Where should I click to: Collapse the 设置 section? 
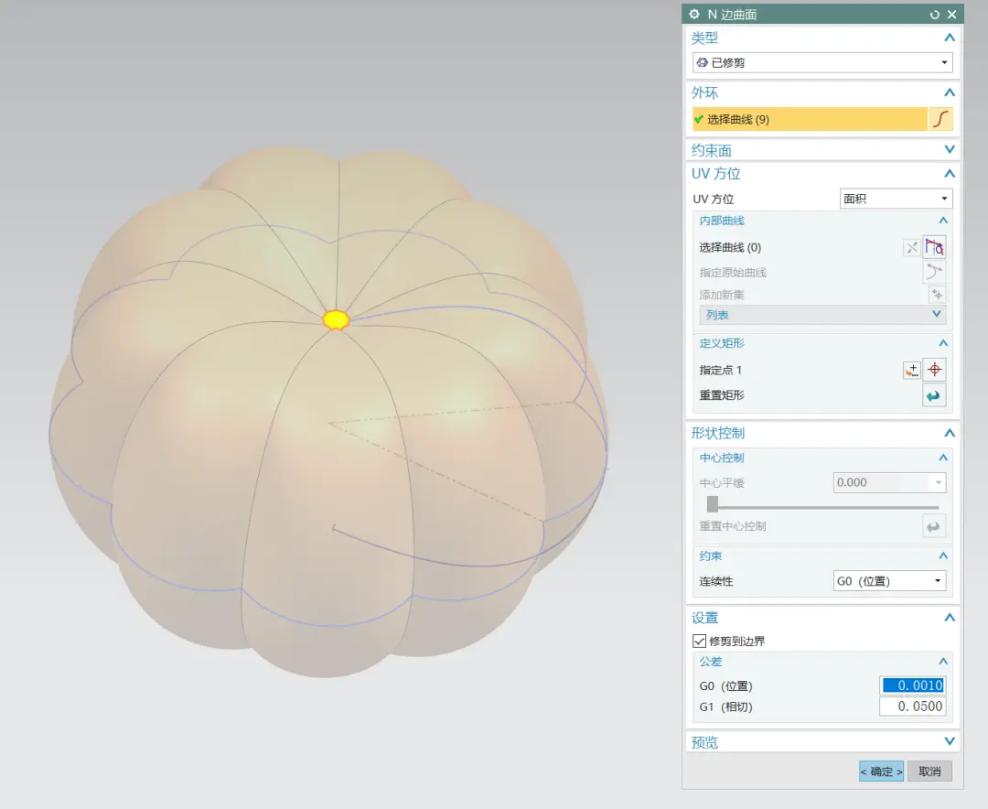click(x=950, y=618)
